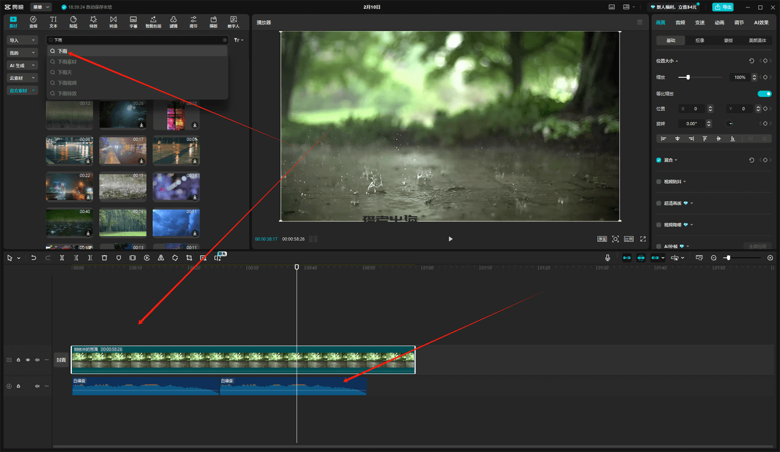Open the 文本 text panel icon

click(x=53, y=22)
